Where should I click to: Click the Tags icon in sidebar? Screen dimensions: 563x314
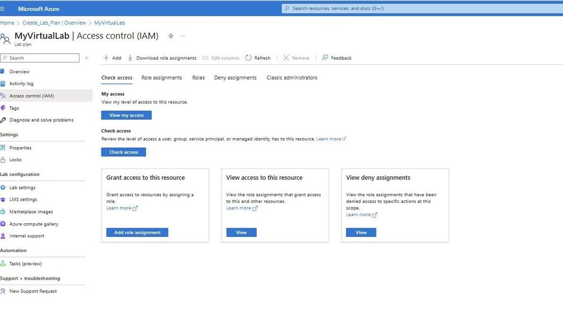point(3,108)
